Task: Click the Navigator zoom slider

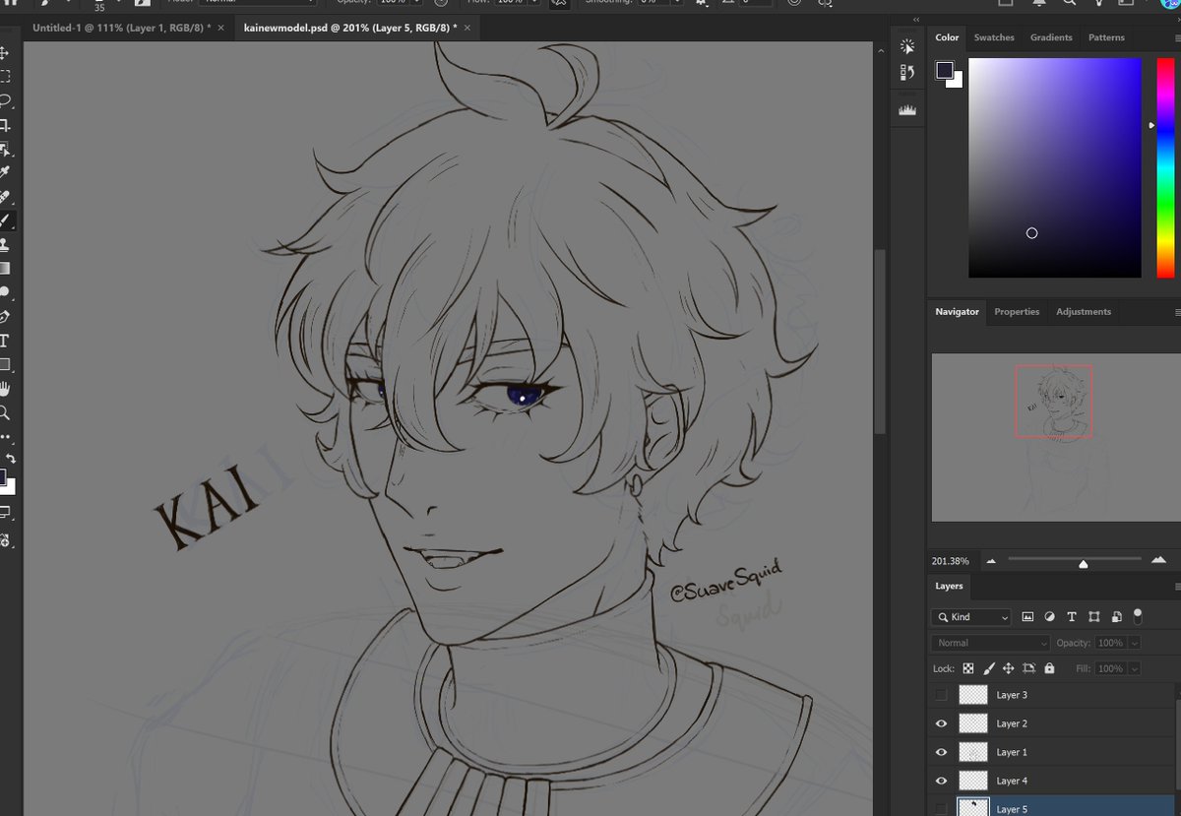Action: point(1074,561)
